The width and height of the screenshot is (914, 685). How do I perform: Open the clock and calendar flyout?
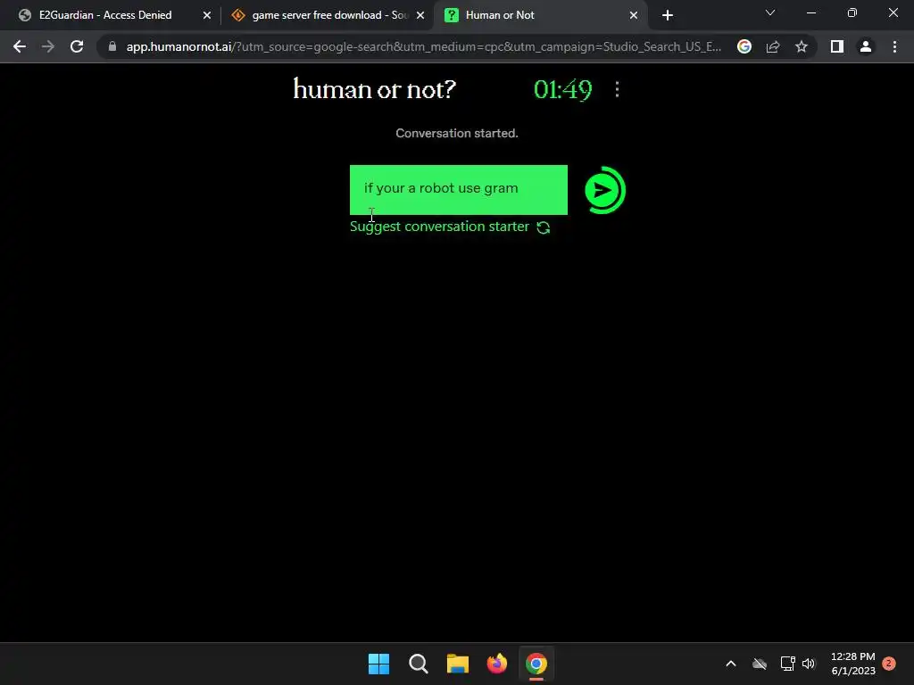pyautogui.click(x=852, y=664)
